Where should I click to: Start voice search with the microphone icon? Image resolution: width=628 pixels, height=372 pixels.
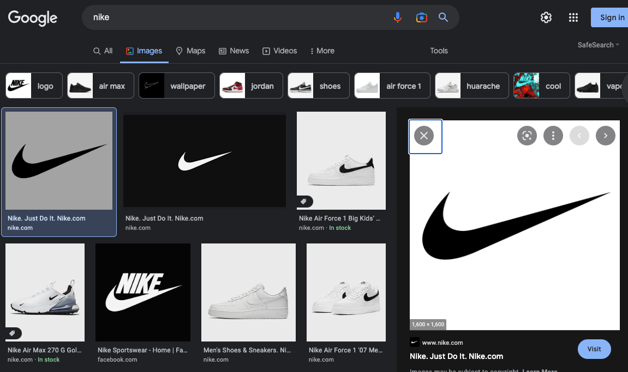point(397,17)
